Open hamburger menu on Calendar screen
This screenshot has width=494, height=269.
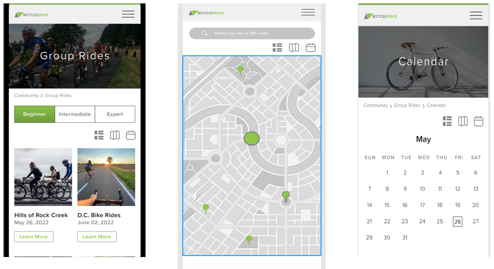point(476,15)
